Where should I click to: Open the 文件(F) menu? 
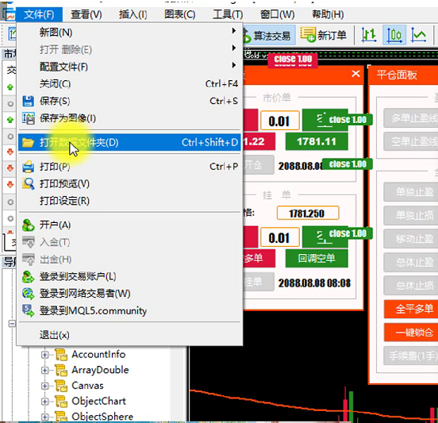click(x=39, y=14)
